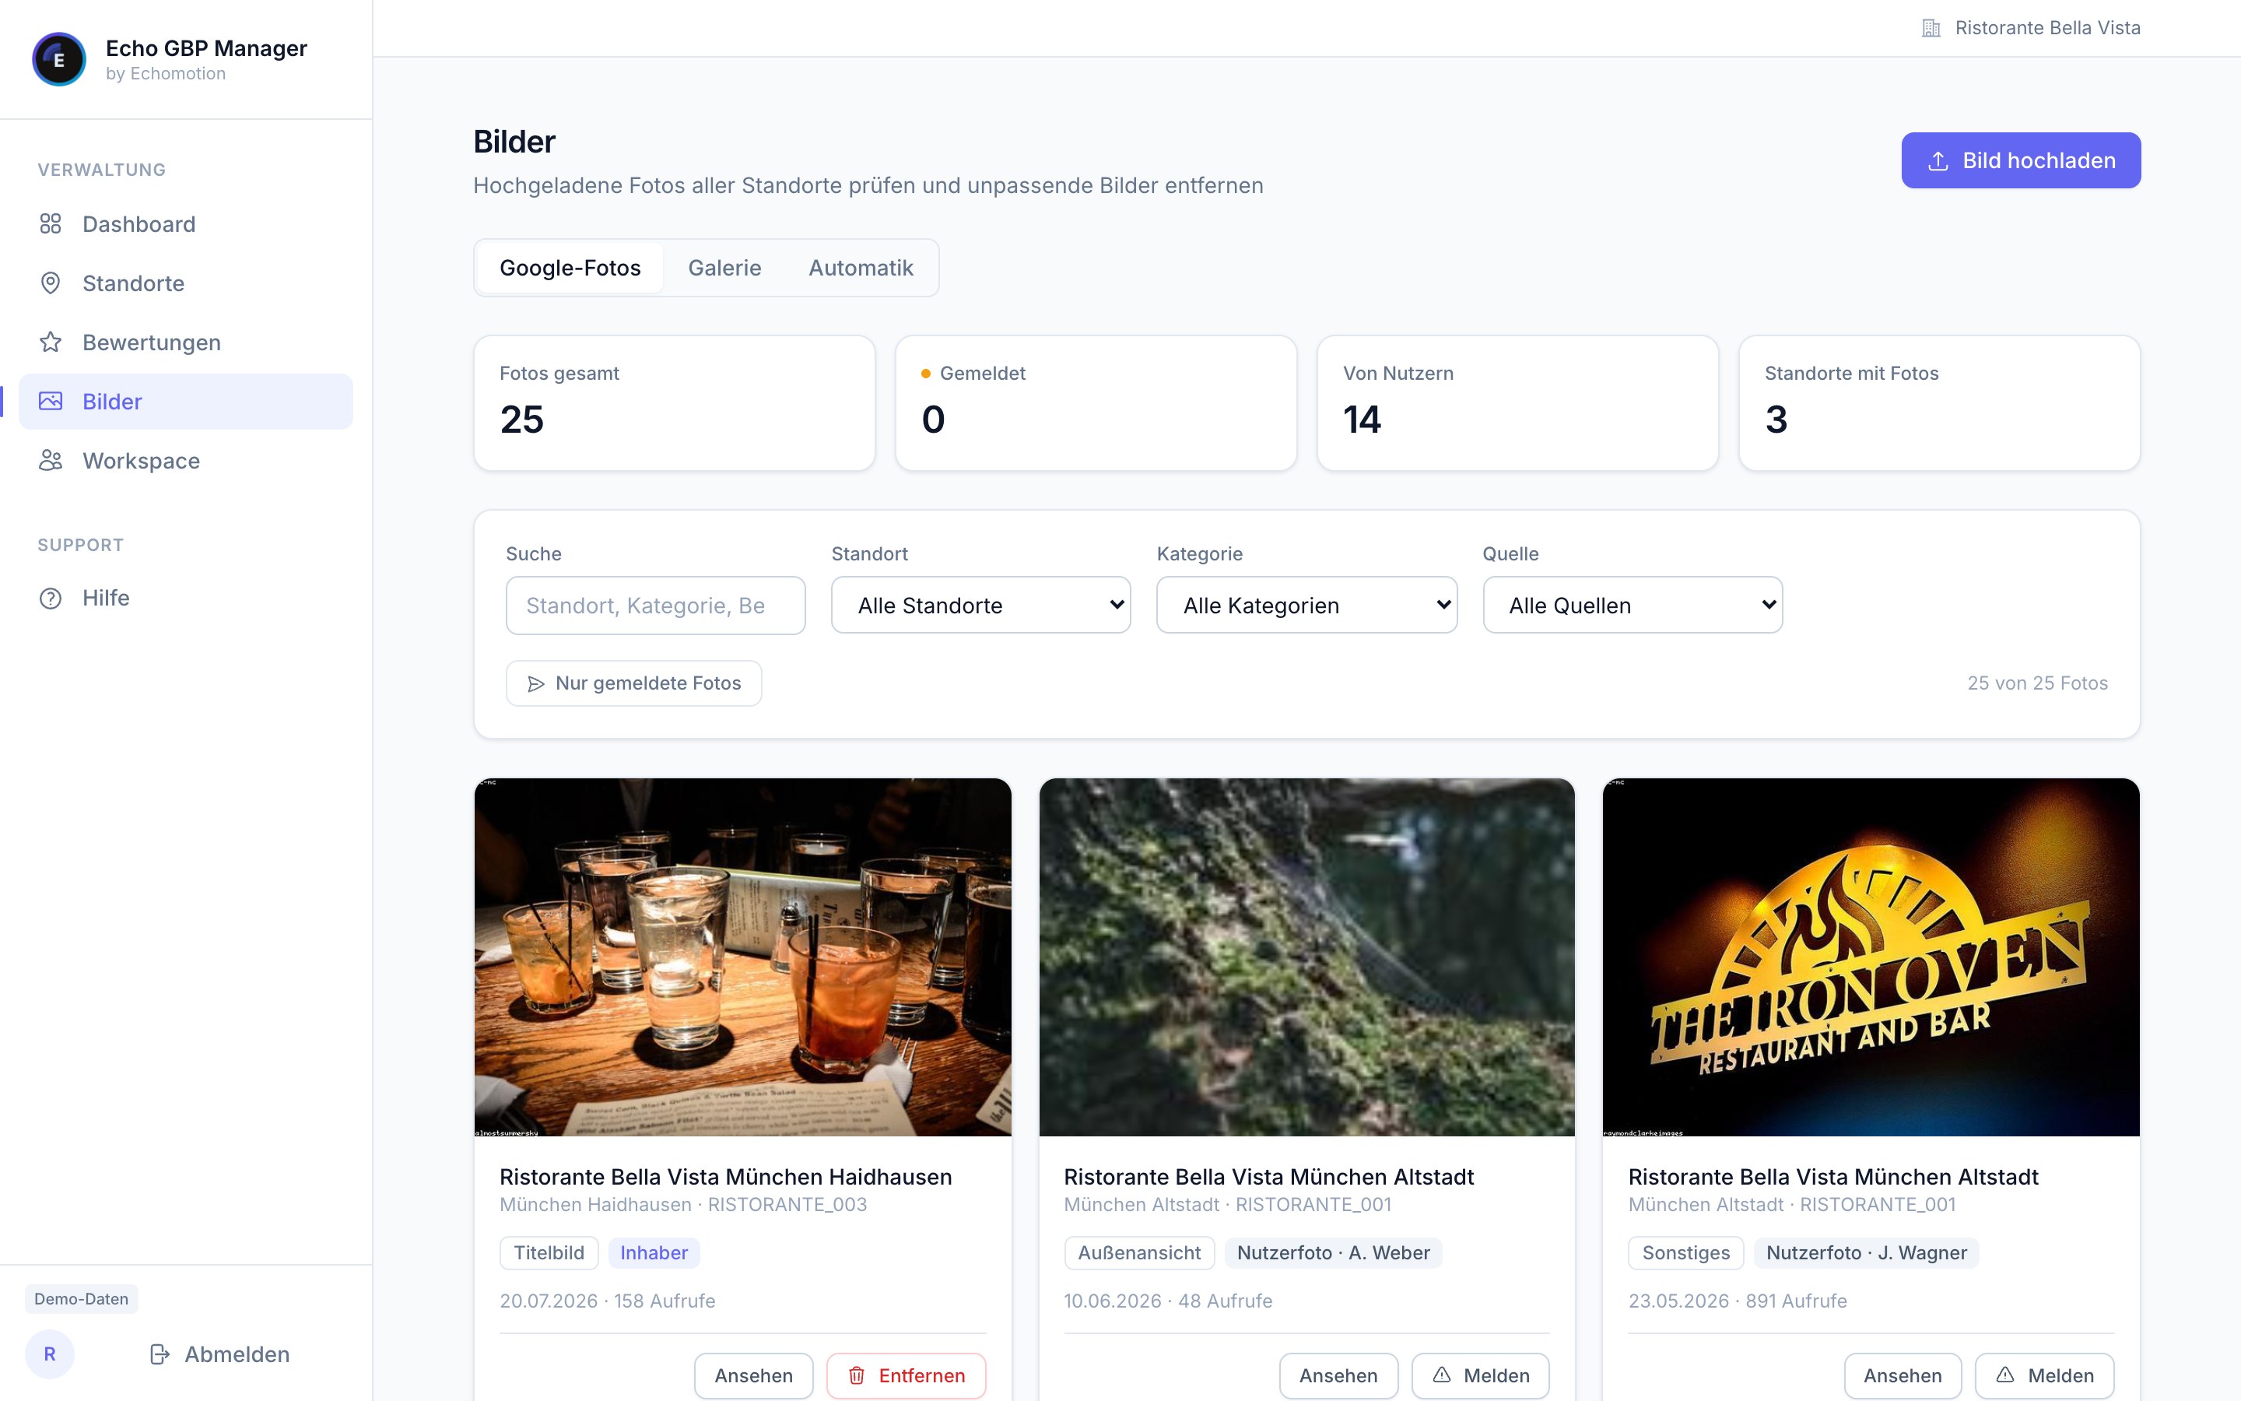Click the building icon beside Ristorante Bella Vista
The height and width of the screenshot is (1401, 2241).
(x=1931, y=28)
